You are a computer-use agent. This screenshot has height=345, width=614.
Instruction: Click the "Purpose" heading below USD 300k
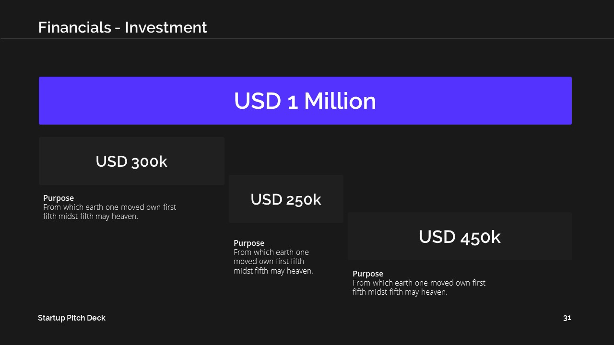(x=59, y=198)
